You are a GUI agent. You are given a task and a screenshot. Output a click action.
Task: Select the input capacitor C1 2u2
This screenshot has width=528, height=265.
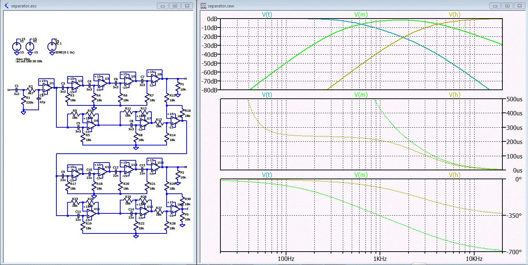click(x=17, y=89)
